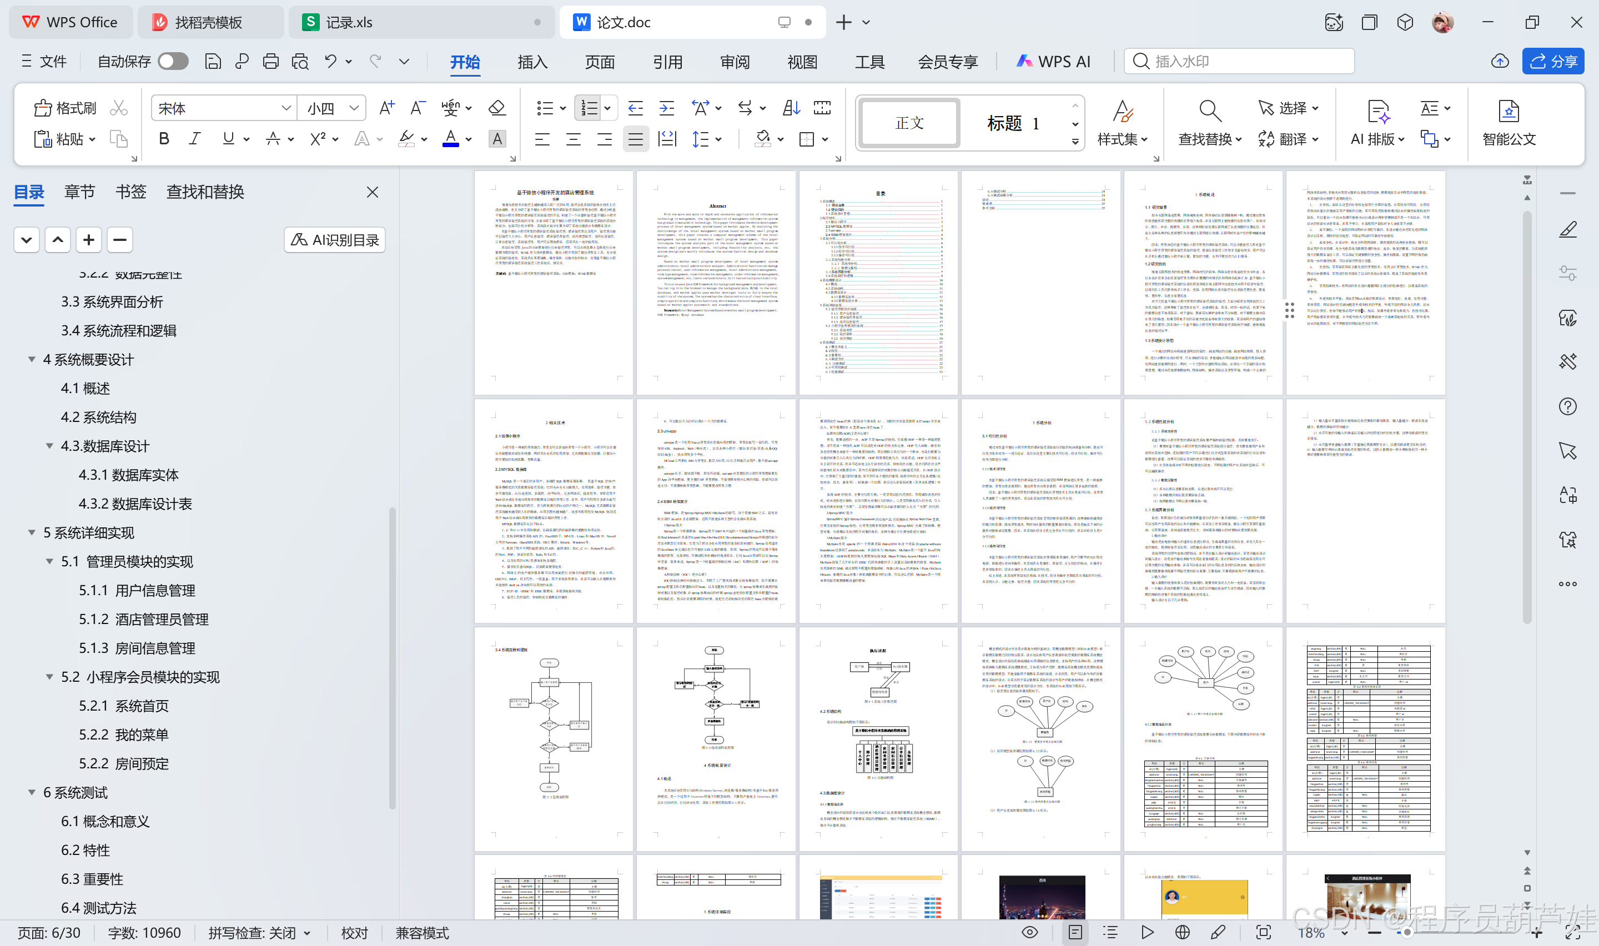Click the decrease indent icon

pos(635,108)
